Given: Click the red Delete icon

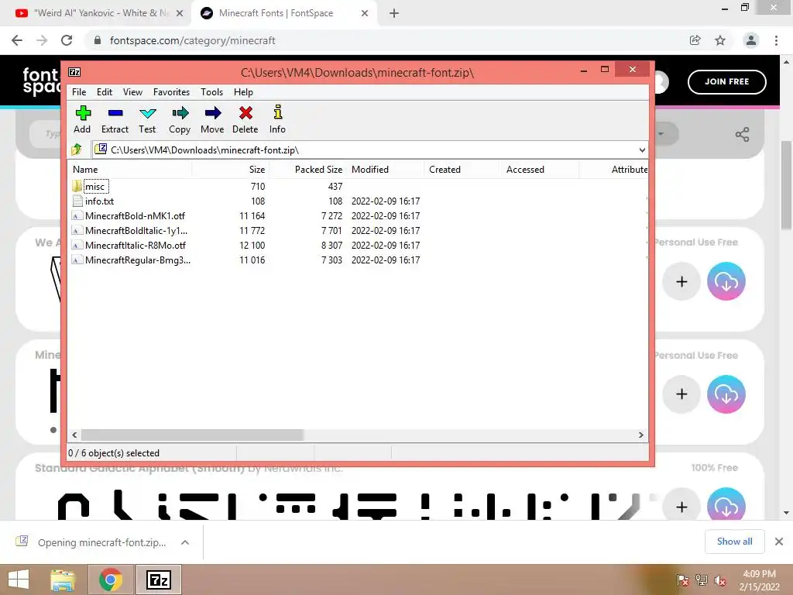Looking at the screenshot, I should pyautogui.click(x=245, y=119).
